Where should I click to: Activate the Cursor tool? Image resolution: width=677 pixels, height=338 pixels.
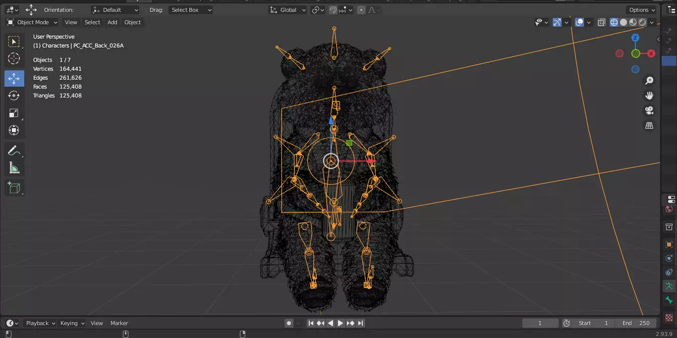(14, 59)
